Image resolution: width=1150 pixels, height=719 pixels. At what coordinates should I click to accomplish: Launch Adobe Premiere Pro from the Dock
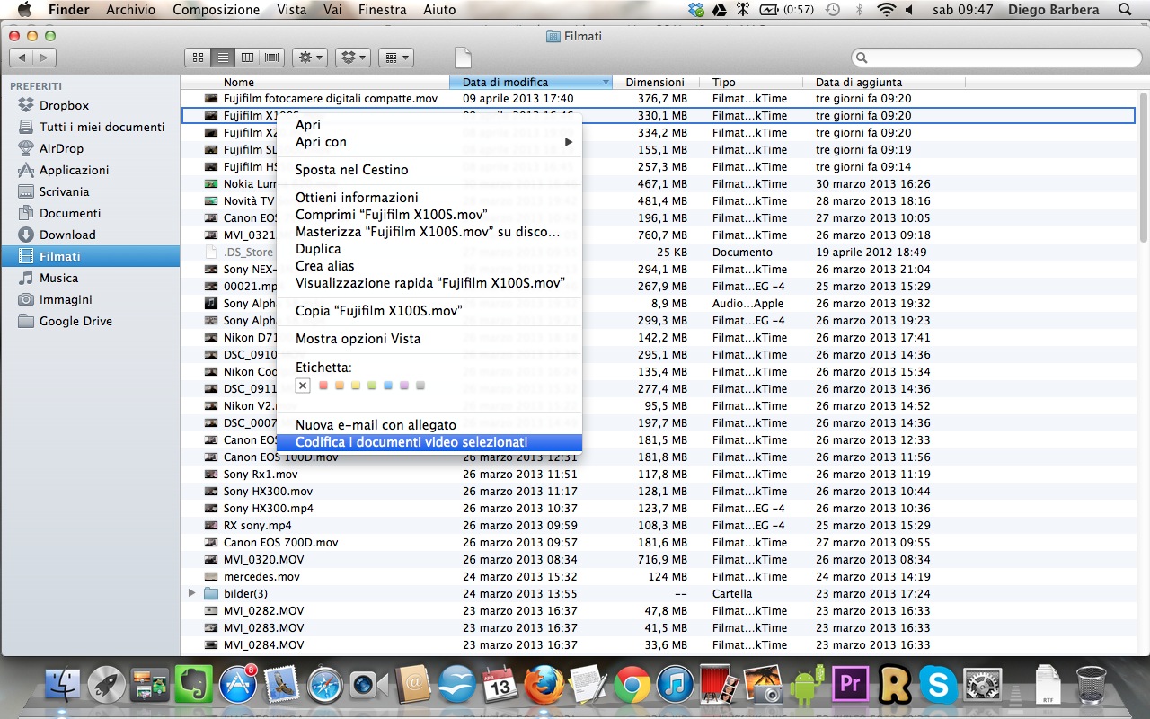click(x=851, y=685)
